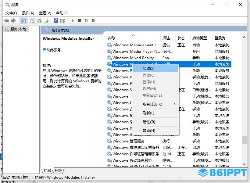Toggle the show/hide console tree icon
Image resolution: width=250 pixels, height=183 pixels.
[x=23, y=20]
